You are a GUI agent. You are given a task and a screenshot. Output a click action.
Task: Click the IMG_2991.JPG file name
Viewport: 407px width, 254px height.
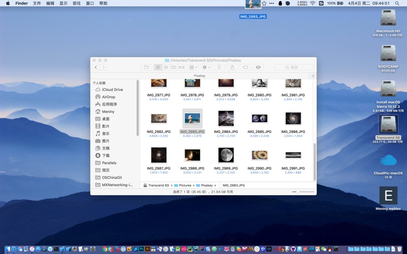pyautogui.click(x=293, y=169)
